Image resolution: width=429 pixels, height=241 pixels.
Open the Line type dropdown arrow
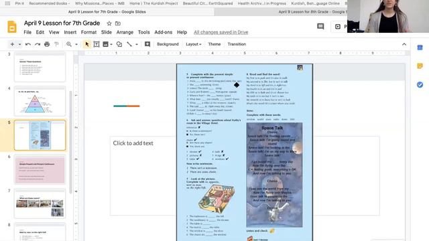pyautogui.click(x=137, y=44)
